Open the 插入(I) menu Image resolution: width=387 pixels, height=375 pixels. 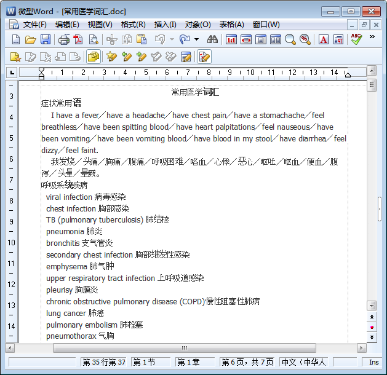(x=165, y=25)
